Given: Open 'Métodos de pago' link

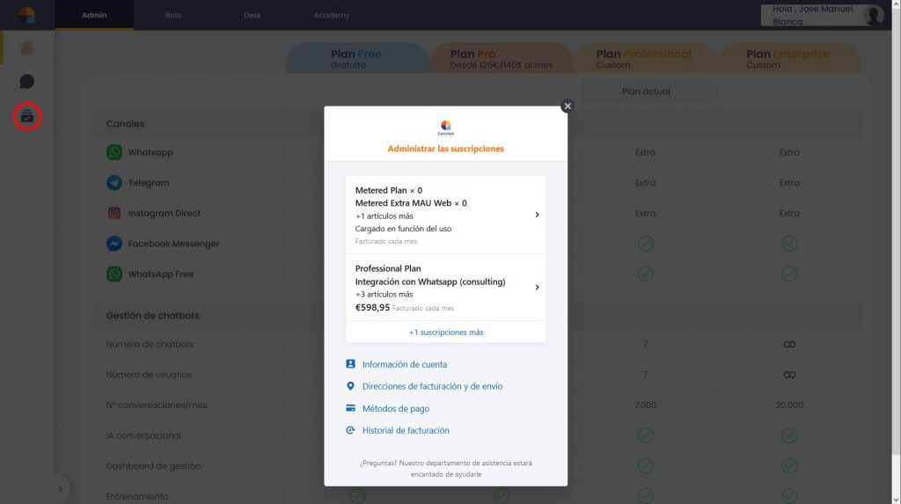Looking at the screenshot, I should [x=395, y=408].
